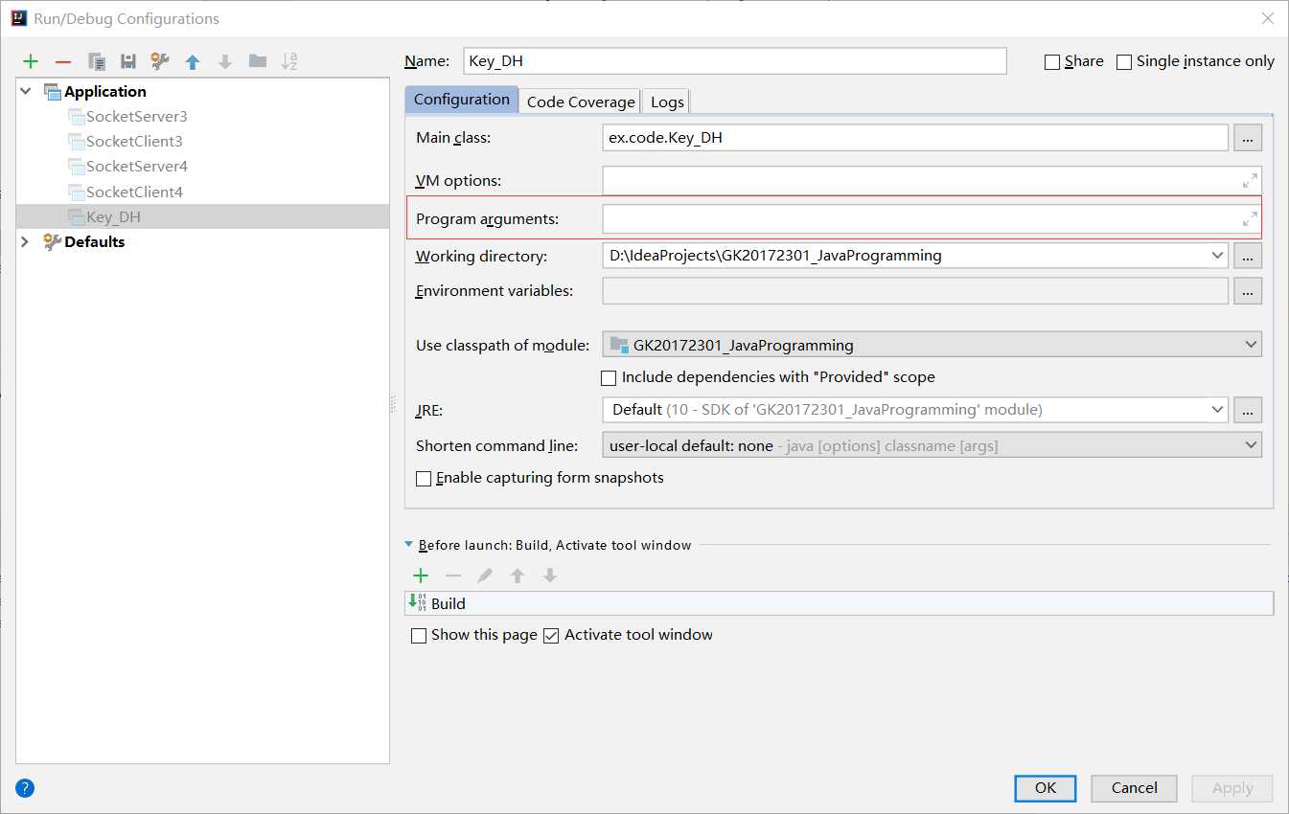The image size is (1289, 814).
Task: Move Before launch task down
Action: 550,576
